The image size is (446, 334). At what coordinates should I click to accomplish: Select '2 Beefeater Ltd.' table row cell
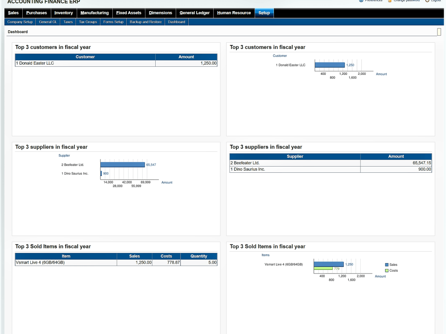(295, 163)
